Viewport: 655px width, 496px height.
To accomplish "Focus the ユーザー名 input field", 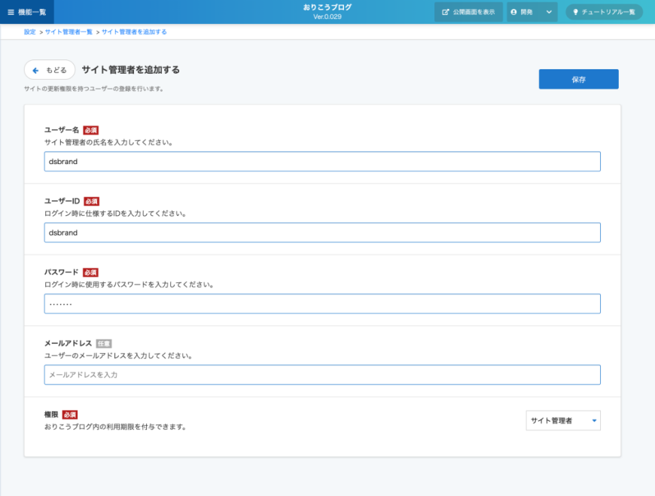I will point(322,162).
